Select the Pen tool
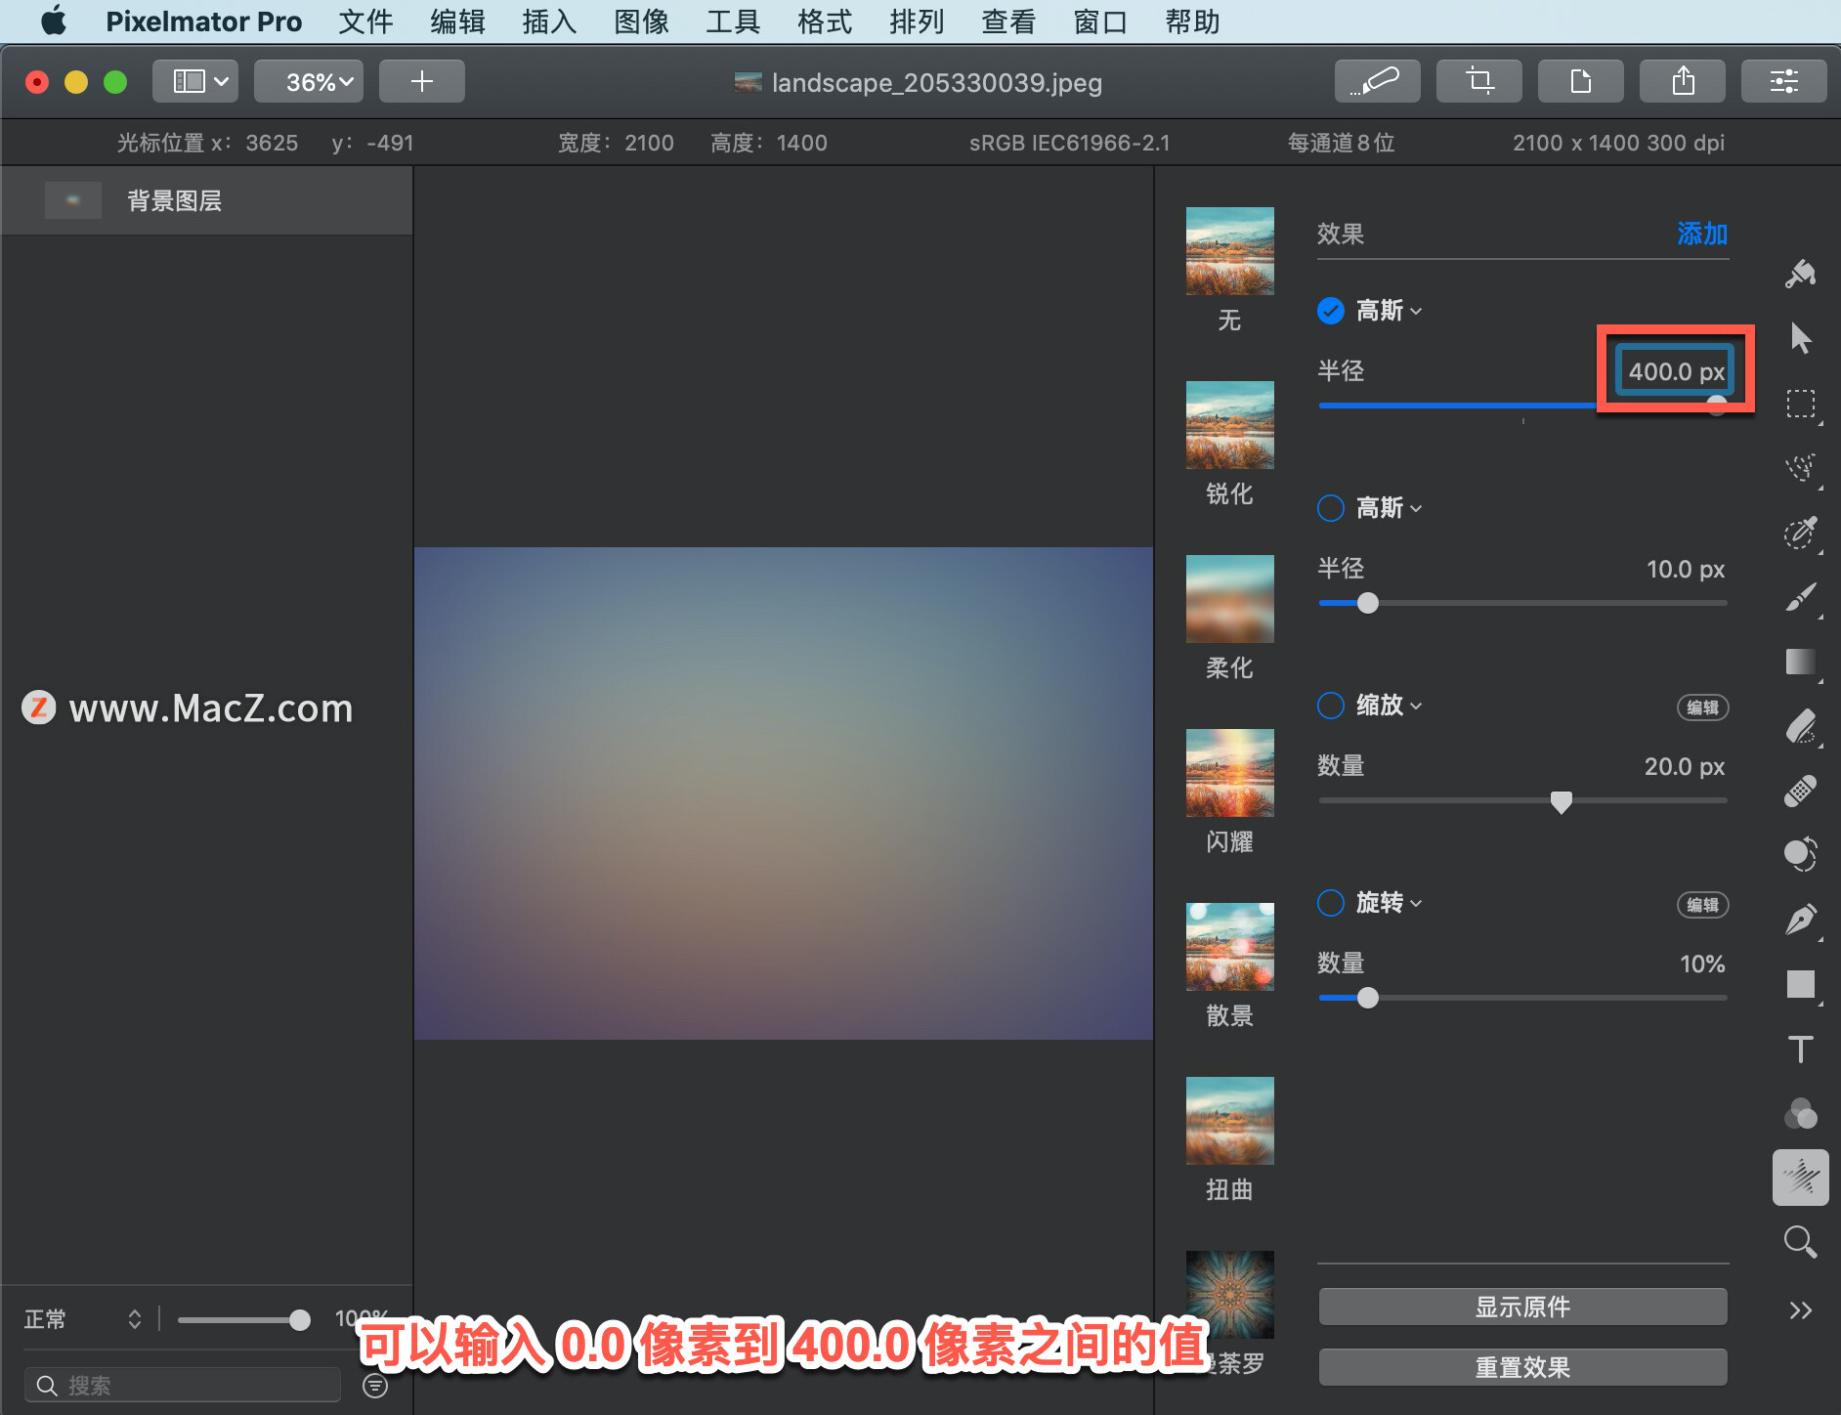 (1800, 920)
